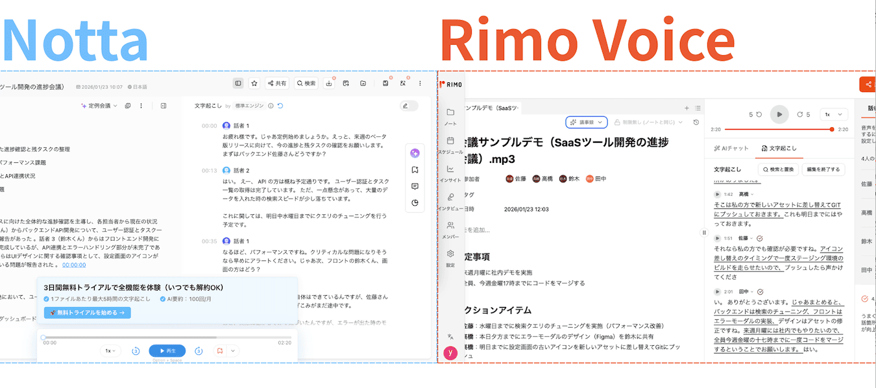This screenshot has width=876, height=388.
Task: Open the Notta speaker stats pie icon
Action: [415, 202]
